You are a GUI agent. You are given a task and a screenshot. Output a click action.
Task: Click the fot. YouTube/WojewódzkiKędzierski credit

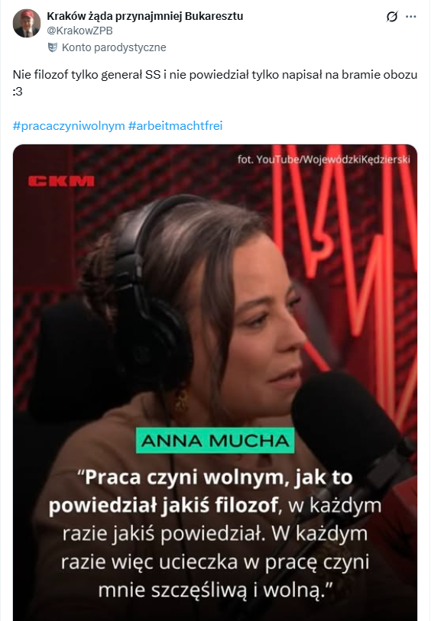click(324, 159)
